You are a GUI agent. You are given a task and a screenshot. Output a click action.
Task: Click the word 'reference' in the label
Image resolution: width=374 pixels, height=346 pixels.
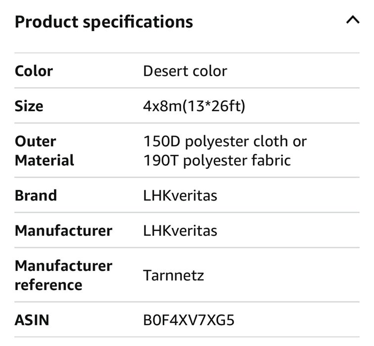[48, 285]
